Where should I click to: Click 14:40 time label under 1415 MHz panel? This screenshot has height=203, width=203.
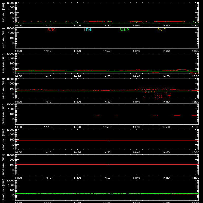coord(137,102)
